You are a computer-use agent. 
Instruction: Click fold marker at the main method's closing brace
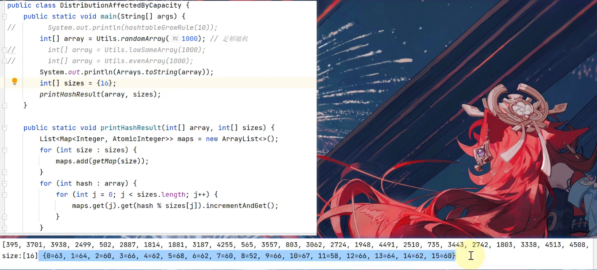click(x=5, y=105)
